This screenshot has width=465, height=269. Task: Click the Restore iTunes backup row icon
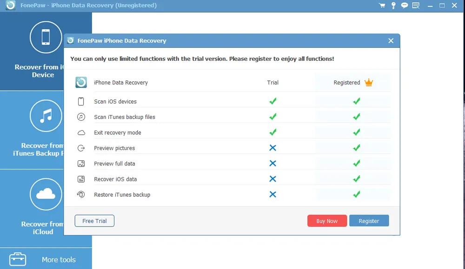(81, 194)
